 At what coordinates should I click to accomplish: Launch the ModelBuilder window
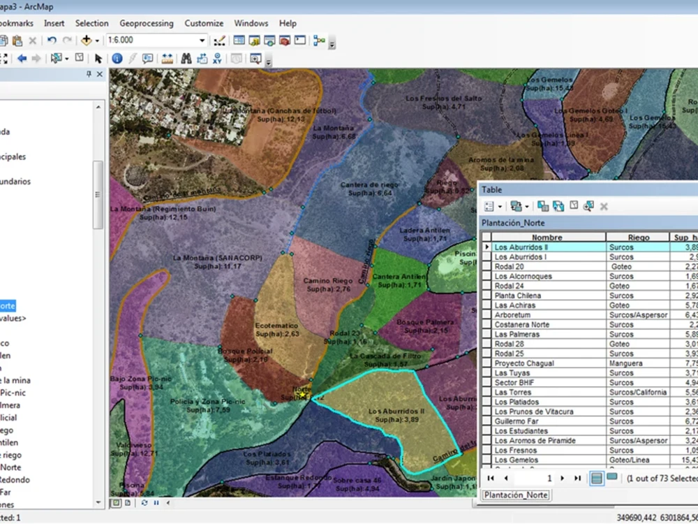click(x=319, y=41)
